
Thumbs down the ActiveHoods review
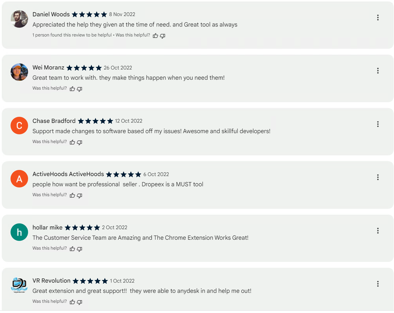coord(80,196)
